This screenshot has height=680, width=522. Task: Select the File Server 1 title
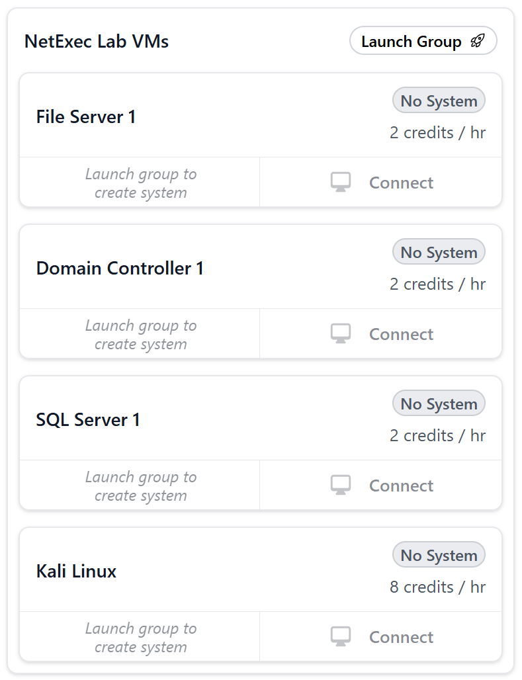click(x=86, y=116)
